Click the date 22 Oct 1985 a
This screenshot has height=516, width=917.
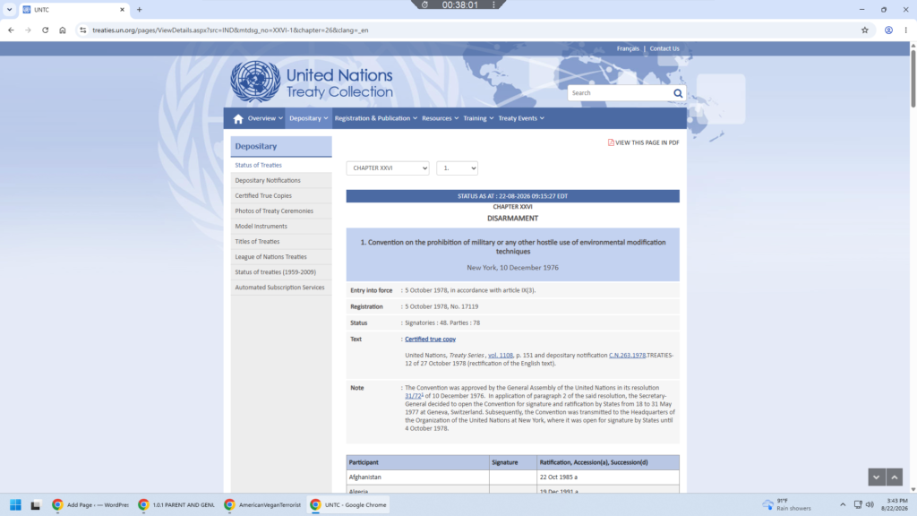pos(559,477)
